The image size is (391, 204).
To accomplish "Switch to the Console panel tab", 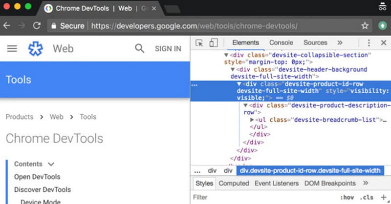I will coord(281,42).
